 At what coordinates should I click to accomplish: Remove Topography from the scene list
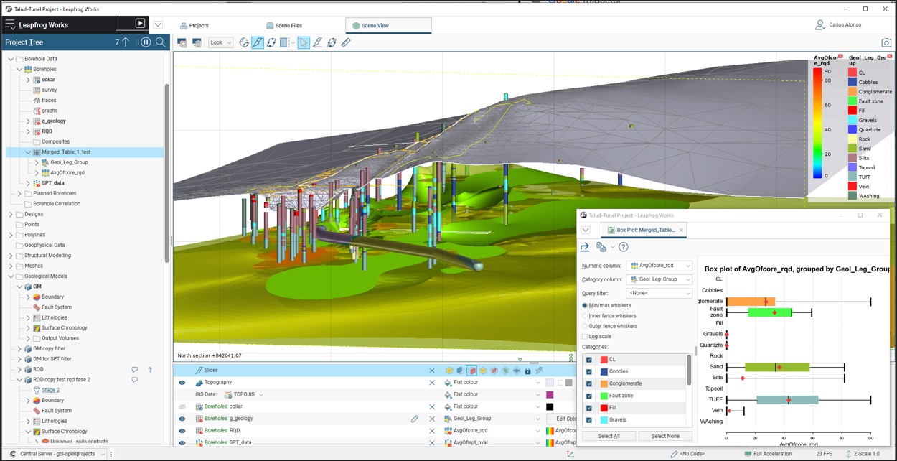432,383
